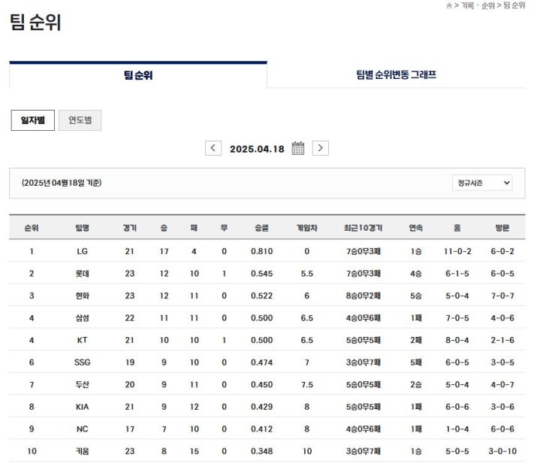Switch to 팀 순위 tab
The image size is (558, 464).
(x=138, y=75)
